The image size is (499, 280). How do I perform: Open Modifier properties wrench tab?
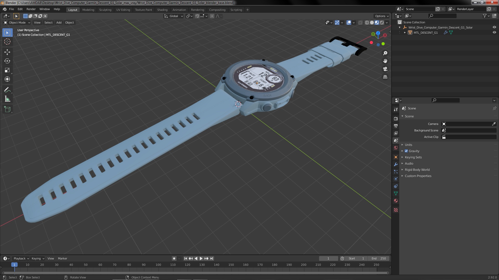point(396,164)
